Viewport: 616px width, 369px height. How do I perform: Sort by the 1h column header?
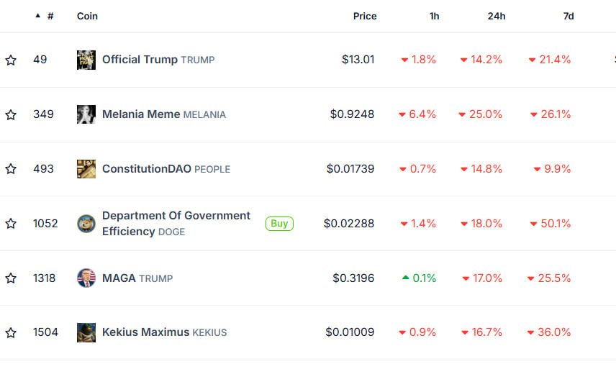[x=434, y=16]
